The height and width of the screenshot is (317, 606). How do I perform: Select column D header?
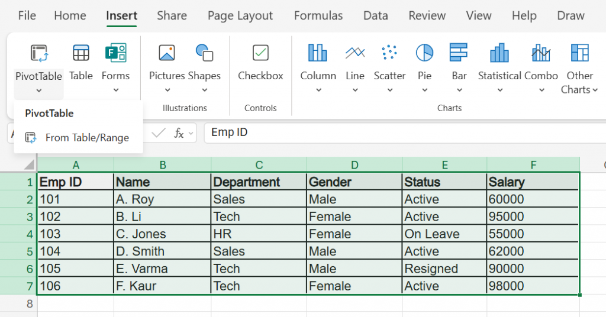[354, 165]
